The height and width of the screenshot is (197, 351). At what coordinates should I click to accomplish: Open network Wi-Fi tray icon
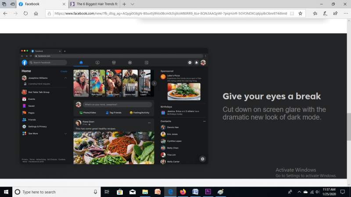tap(312, 192)
